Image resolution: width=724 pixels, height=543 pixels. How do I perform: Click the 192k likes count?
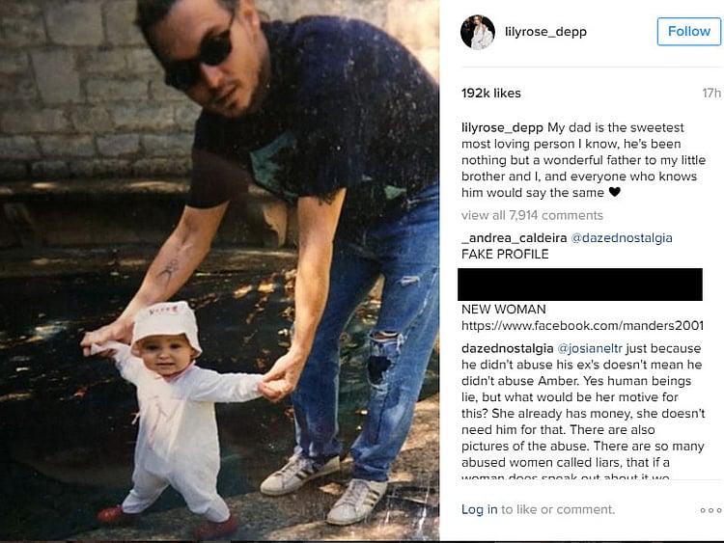coord(490,94)
